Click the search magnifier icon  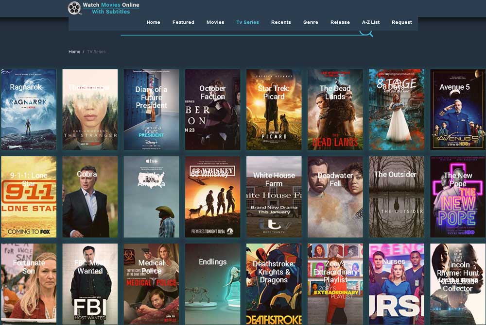click(366, 33)
